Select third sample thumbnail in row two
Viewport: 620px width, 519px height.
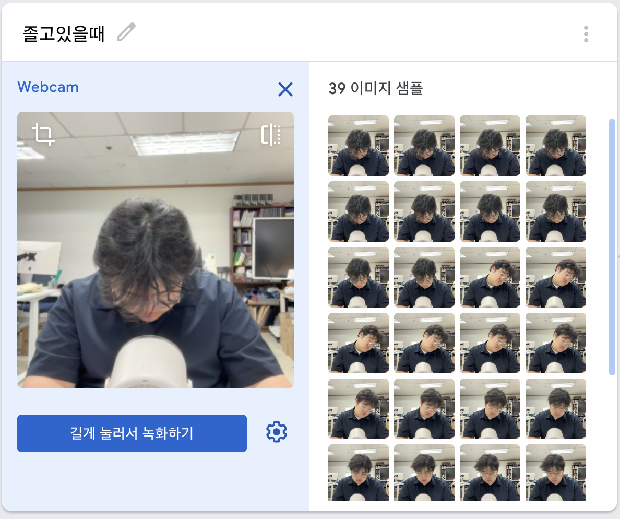click(490, 211)
